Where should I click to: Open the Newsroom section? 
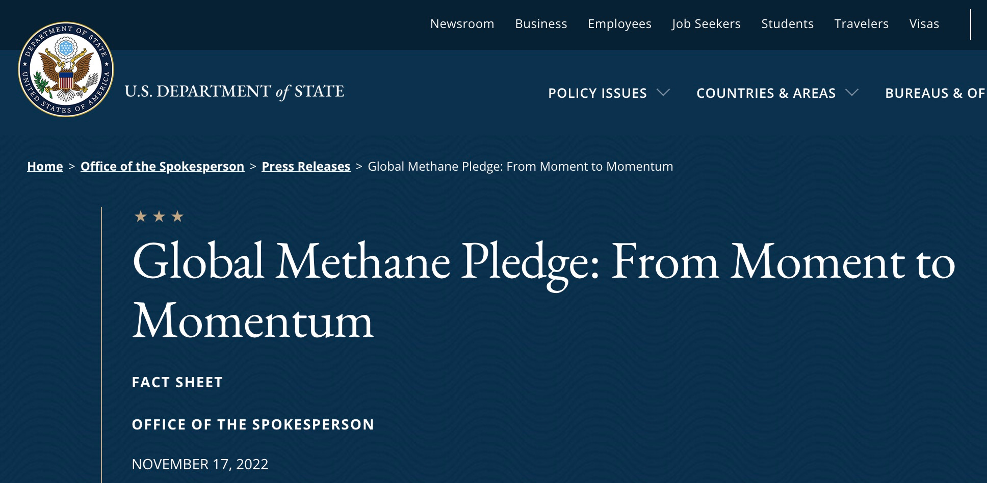click(462, 23)
